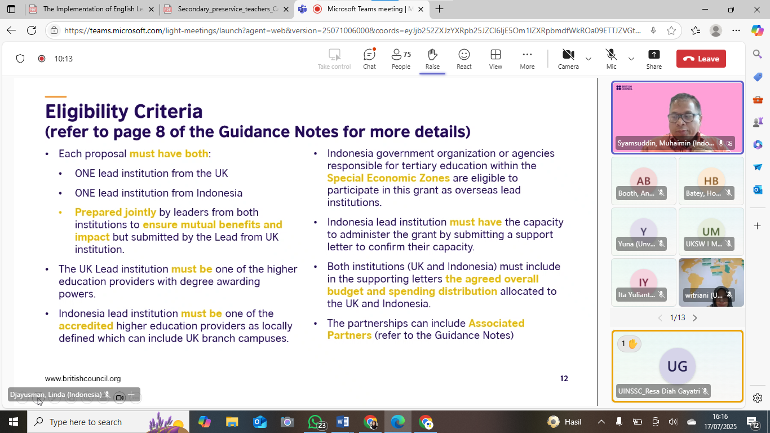Viewport: 770px width, 433px height.
Task: Select the Yuna (Unv... participant tile
Action: tap(644, 231)
